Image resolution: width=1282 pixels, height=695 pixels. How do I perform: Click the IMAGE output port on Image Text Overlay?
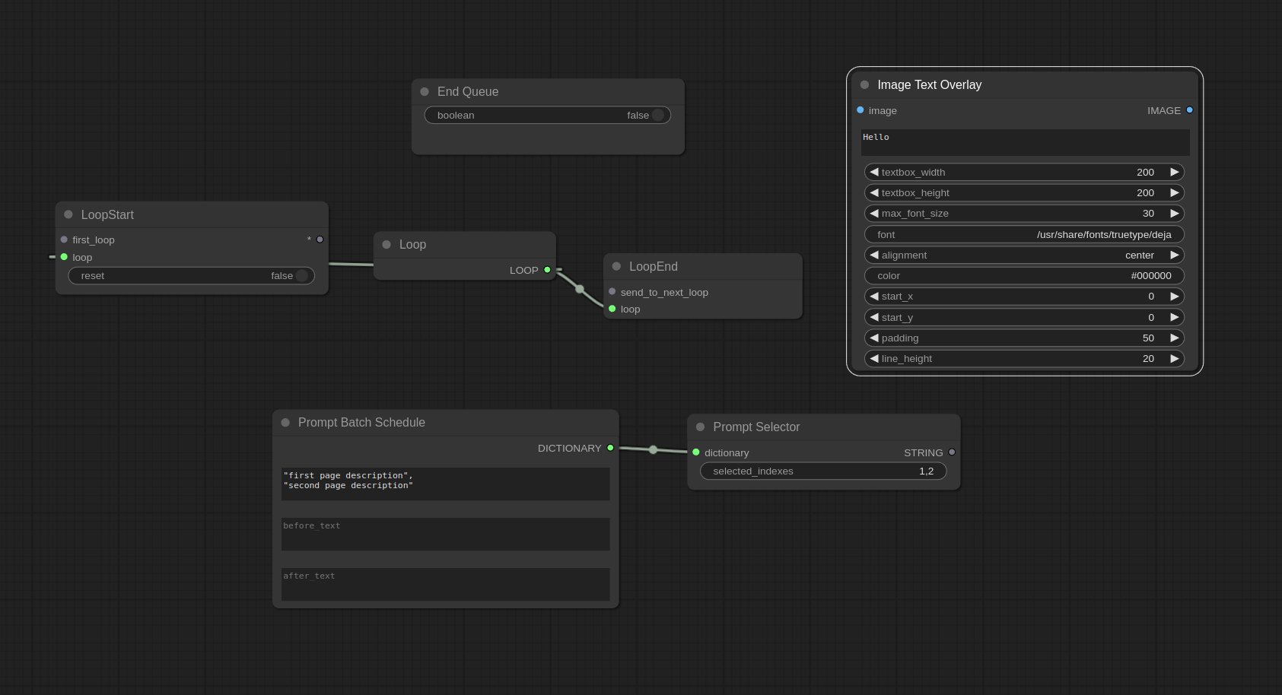1190,110
